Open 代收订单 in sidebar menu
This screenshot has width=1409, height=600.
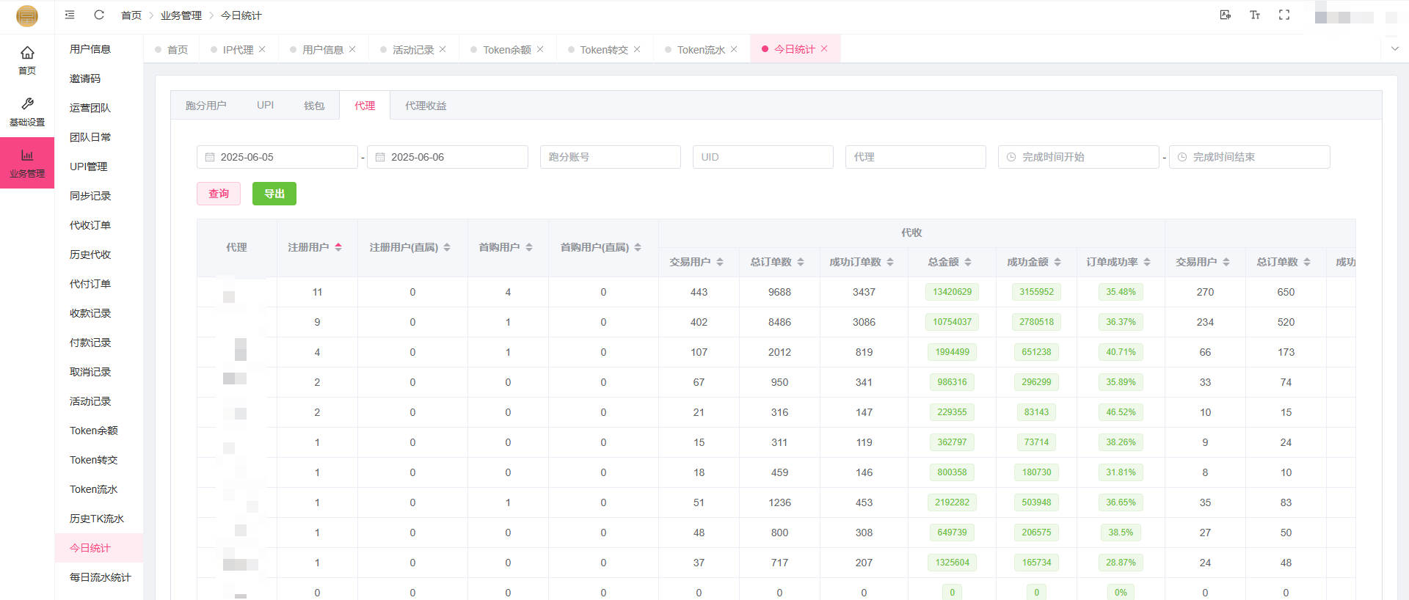(x=99, y=225)
